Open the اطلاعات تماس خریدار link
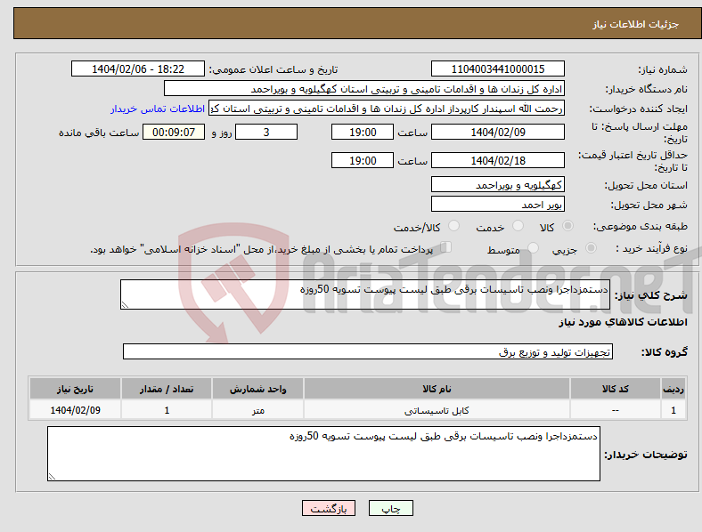The width and height of the screenshot is (702, 532). pos(158,109)
